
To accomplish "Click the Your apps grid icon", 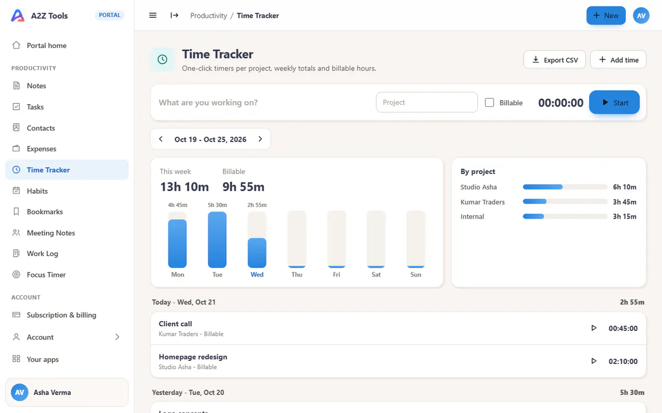I will pos(17,359).
